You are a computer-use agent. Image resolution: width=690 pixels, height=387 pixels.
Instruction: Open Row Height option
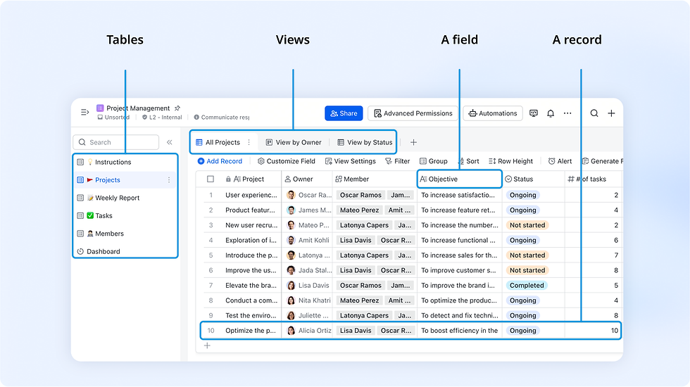click(510, 161)
